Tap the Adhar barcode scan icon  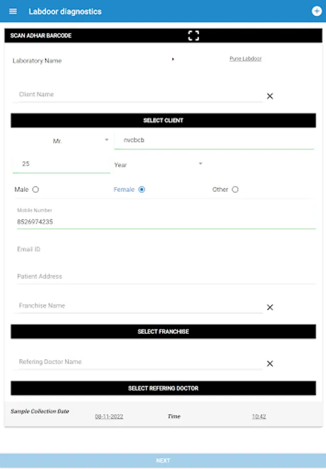194,35
